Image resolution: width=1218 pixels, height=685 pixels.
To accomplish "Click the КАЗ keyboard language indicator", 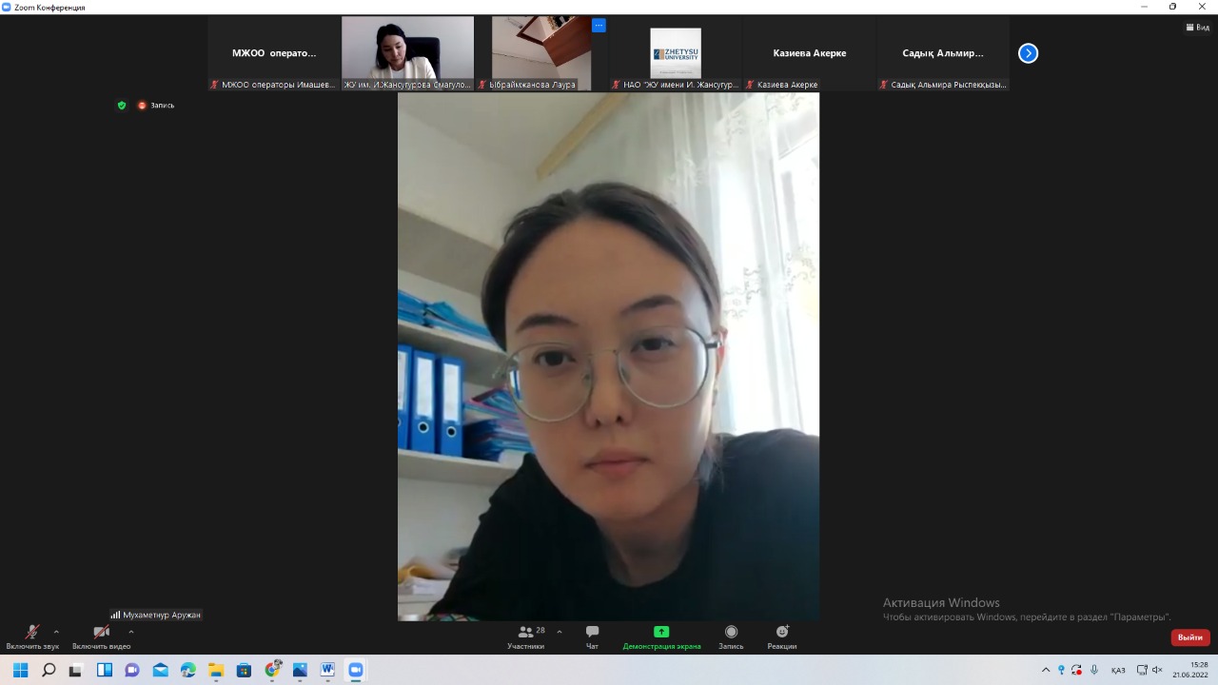I will [1118, 670].
